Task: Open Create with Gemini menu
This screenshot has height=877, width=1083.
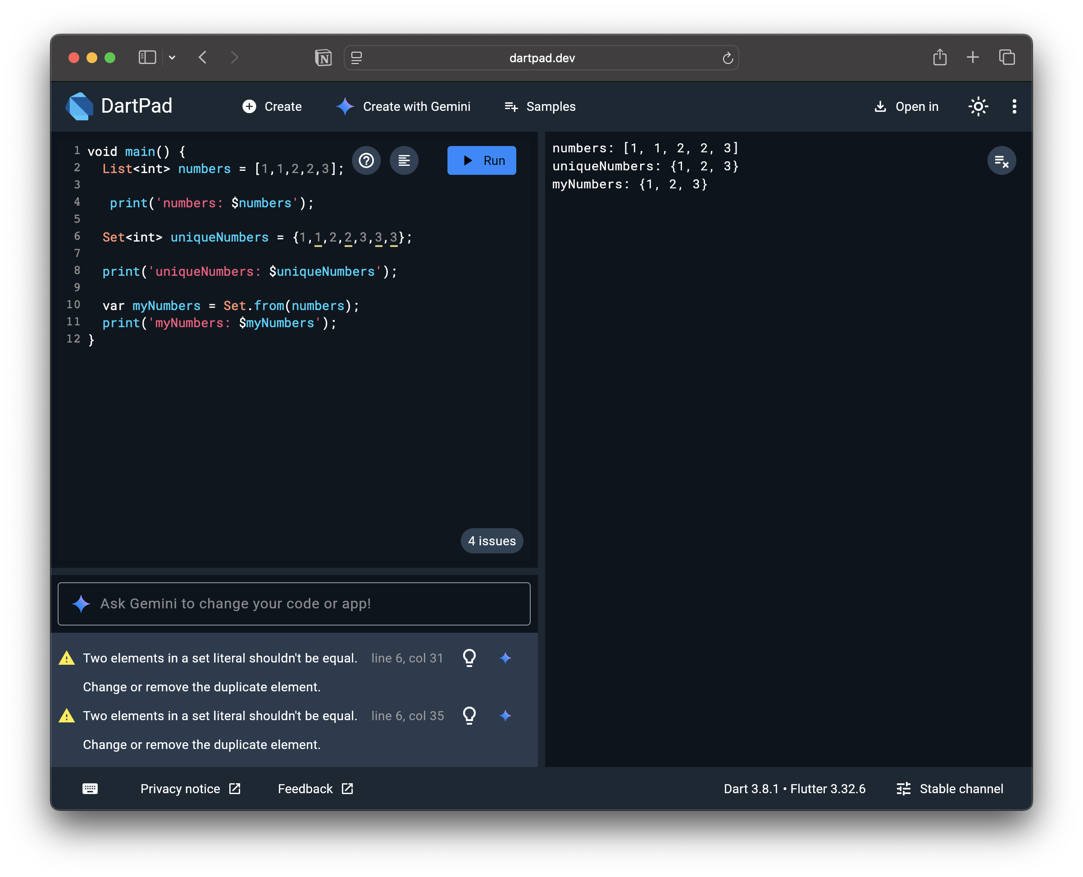Action: point(403,107)
